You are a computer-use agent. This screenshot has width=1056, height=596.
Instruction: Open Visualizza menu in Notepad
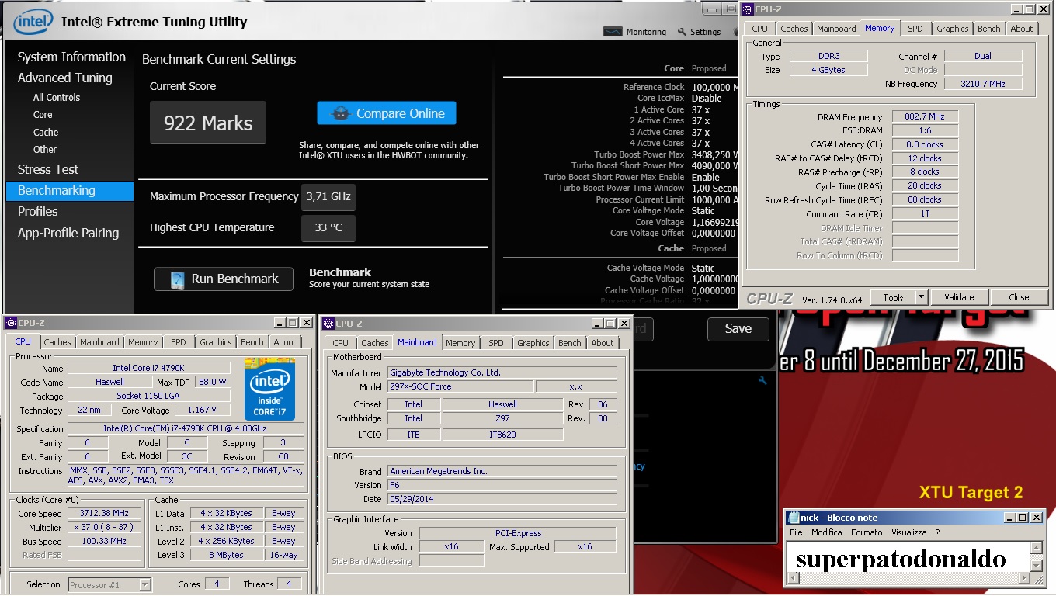pos(908,532)
